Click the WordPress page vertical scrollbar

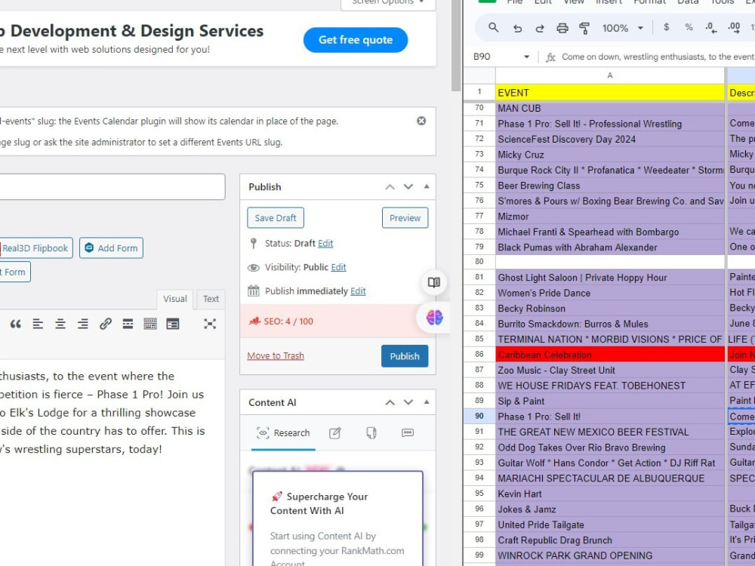(455, 46)
